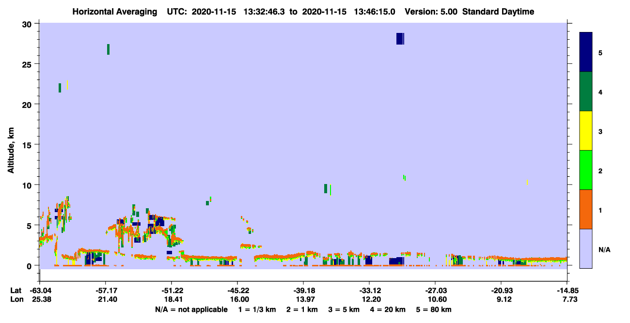Click the dark blue level 5 color swatch
Viewport: 630px width, 323px height.
point(586,52)
